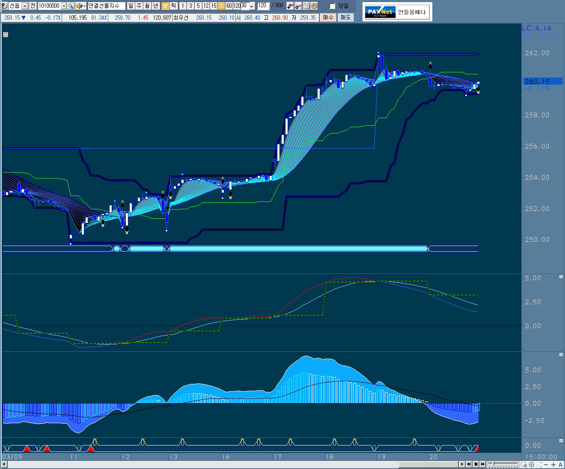Open the interval value 30 dropdown arrow

[x=252, y=6]
